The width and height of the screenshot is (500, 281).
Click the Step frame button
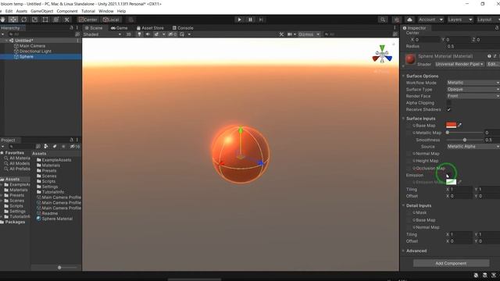pyautogui.click(x=261, y=20)
